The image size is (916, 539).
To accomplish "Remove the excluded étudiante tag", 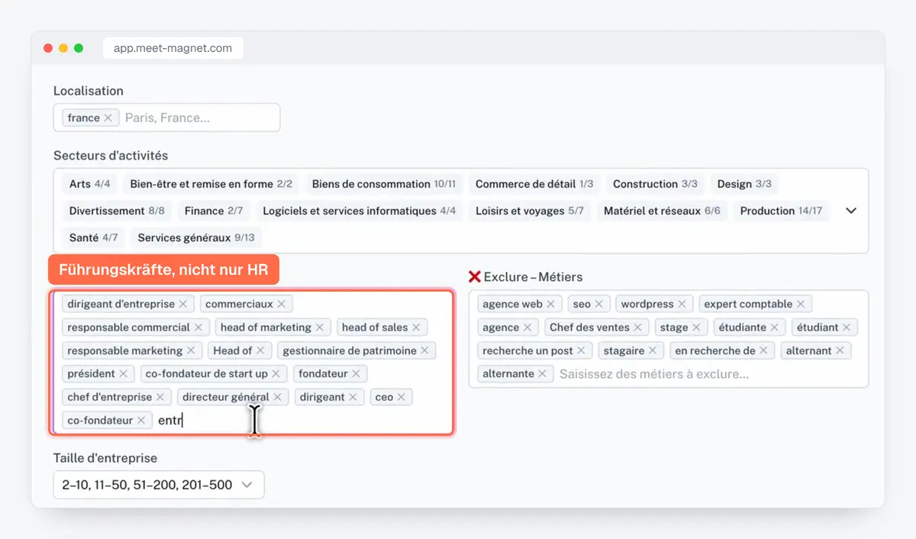I will (x=774, y=328).
